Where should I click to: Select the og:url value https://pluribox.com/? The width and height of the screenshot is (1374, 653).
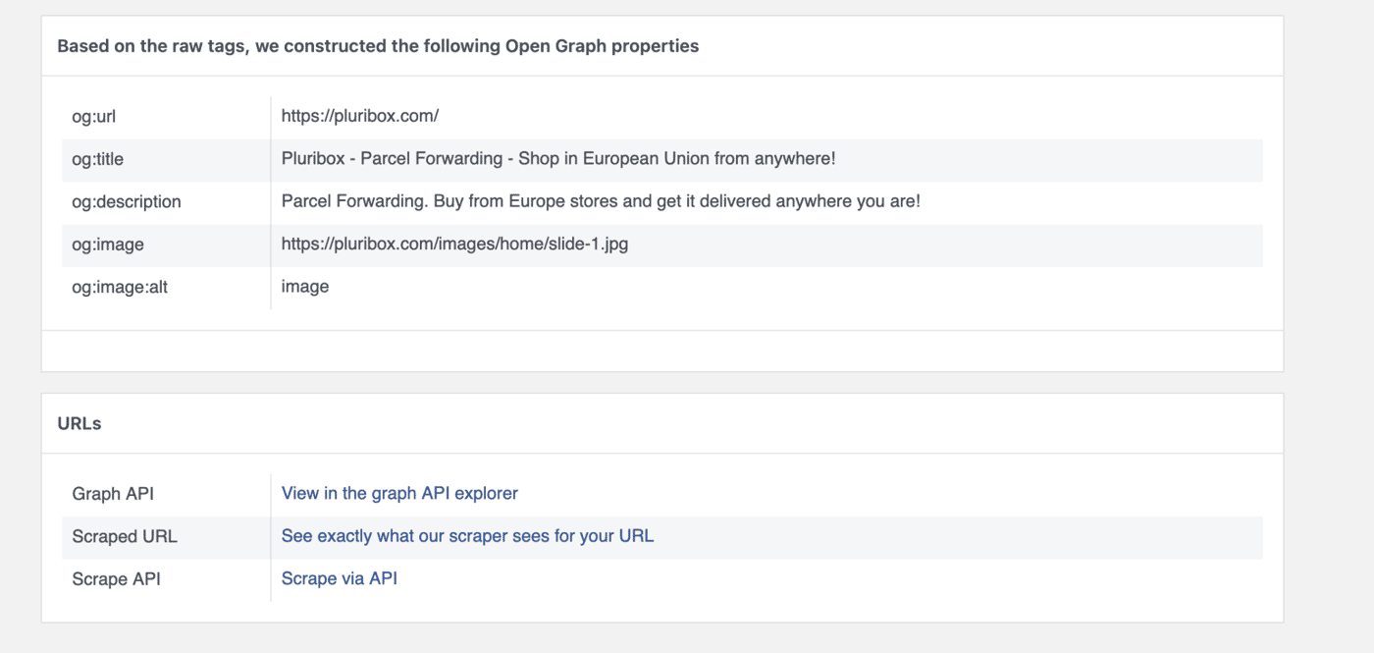tap(360, 116)
